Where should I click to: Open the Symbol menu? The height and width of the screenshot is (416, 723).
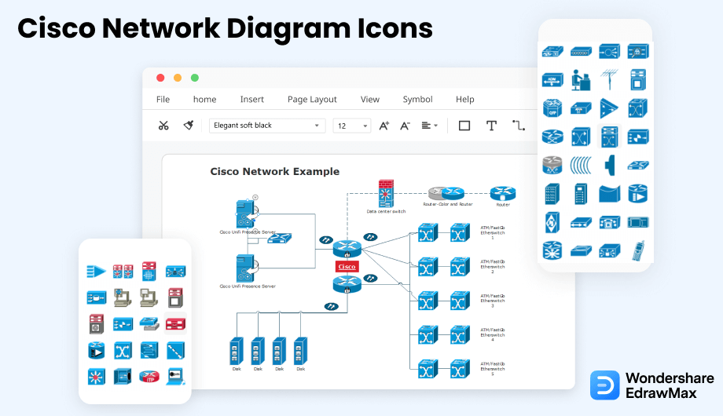(418, 100)
